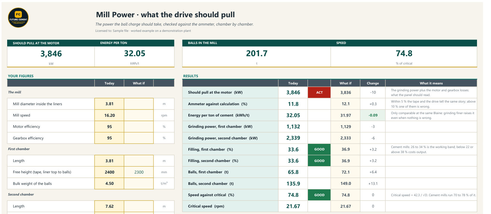The image size is (491, 214).
Task: Click the BALLS IN THE MILL header
Action: tap(202, 43)
